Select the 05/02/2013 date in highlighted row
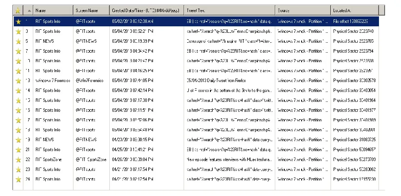The image size is (401, 196). (x=133, y=22)
